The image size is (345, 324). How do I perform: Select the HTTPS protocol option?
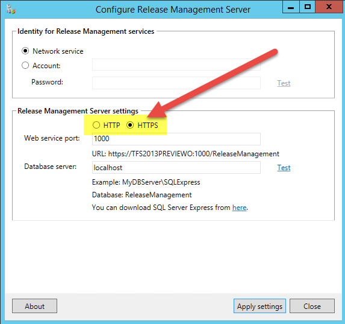[x=130, y=125]
